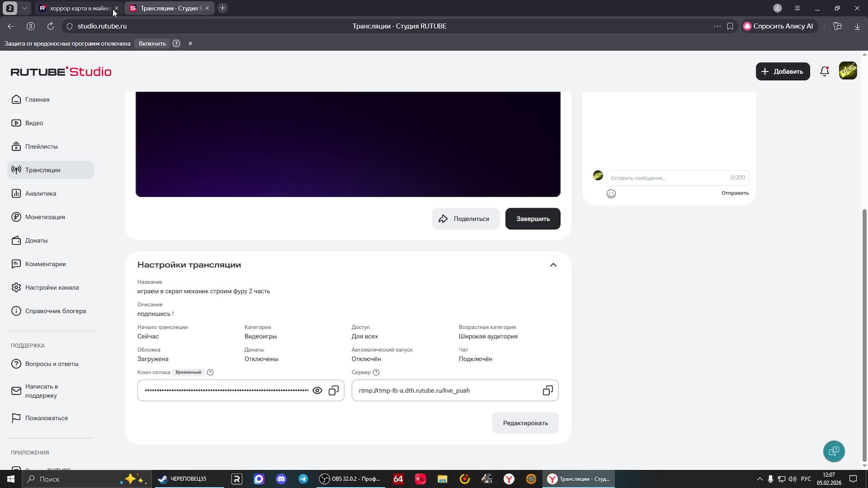The height and width of the screenshot is (488, 868).
Task: Toggle the microphone icon in system tray
Action: 770,479
